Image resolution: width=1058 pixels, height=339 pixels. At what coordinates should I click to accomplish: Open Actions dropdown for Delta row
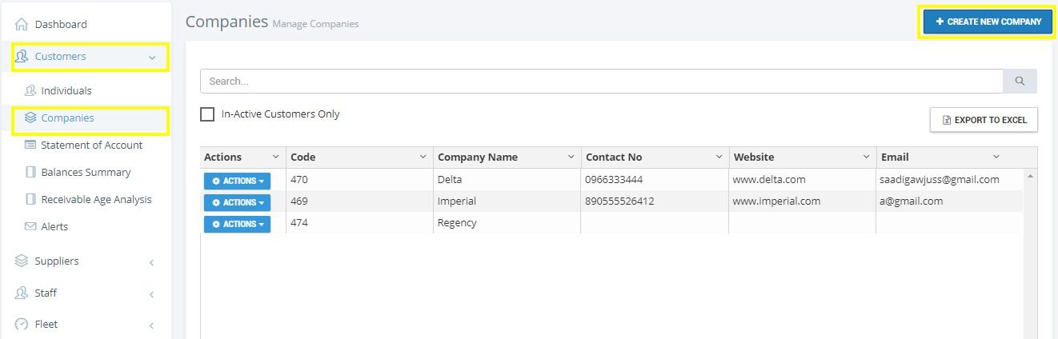tap(237, 181)
